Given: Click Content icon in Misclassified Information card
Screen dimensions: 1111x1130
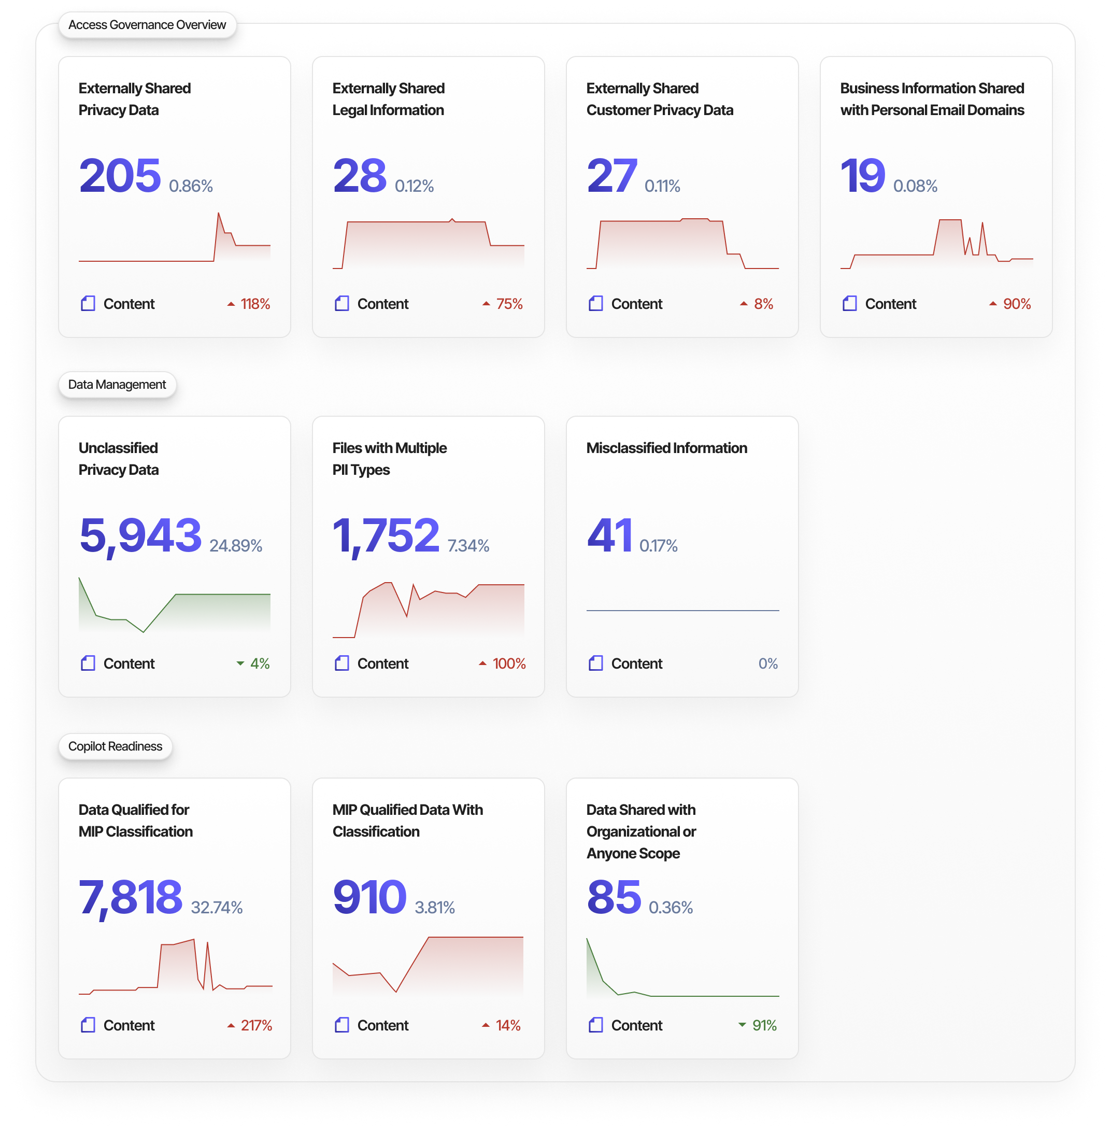Looking at the screenshot, I should pyautogui.click(x=596, y=663).
